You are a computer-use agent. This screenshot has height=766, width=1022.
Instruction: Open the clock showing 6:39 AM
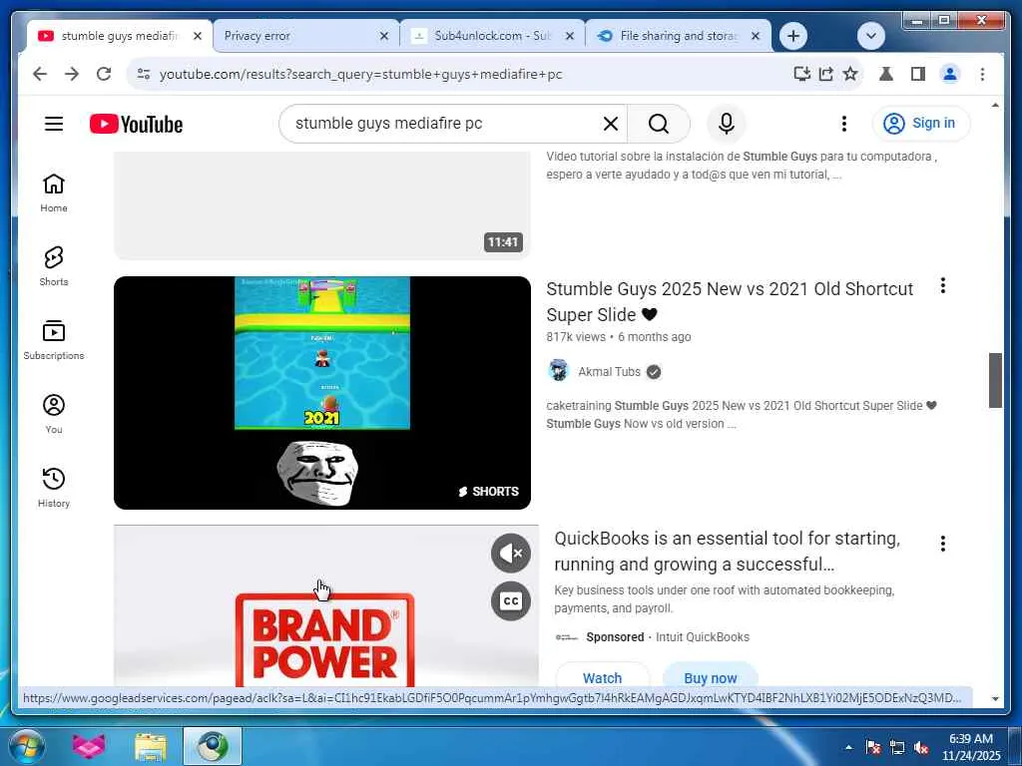click(970, 747)
